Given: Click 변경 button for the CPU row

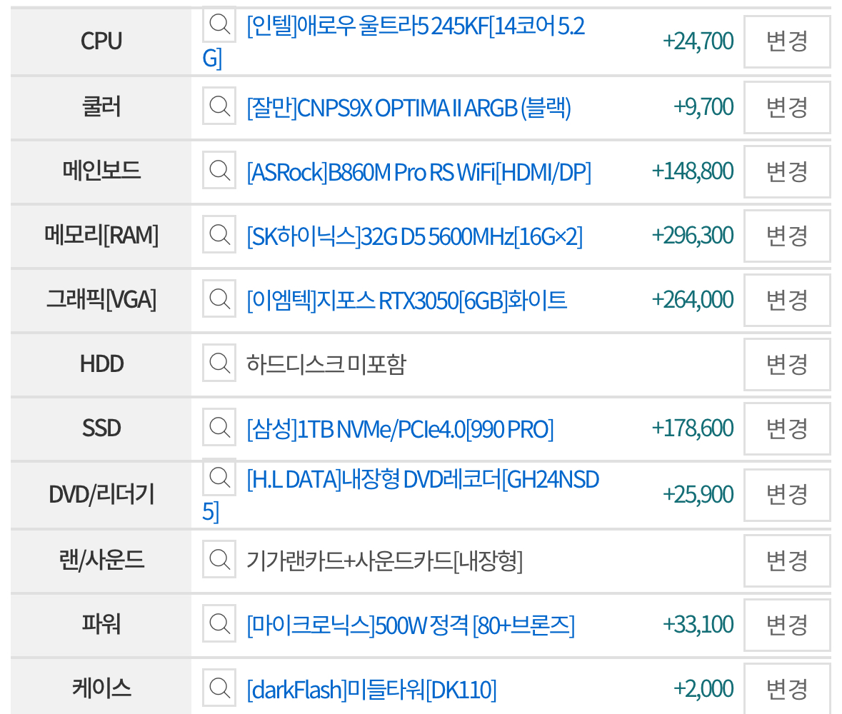Looking at the screenshot, I should click(x=787, y=41).
